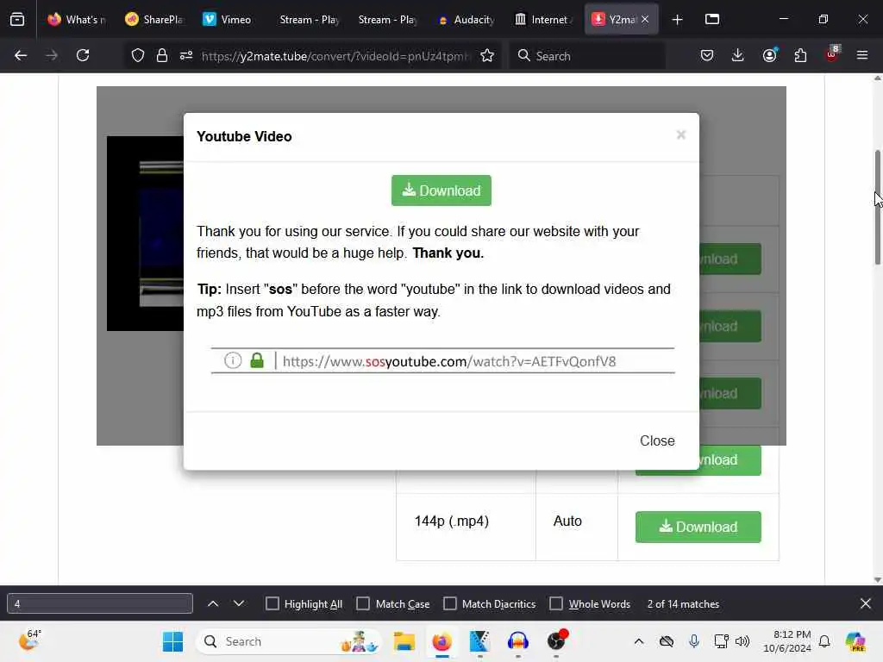Open the red-dot recorder app on taskbar
This screenshot has width=883, height=662.
coord(556,640)
